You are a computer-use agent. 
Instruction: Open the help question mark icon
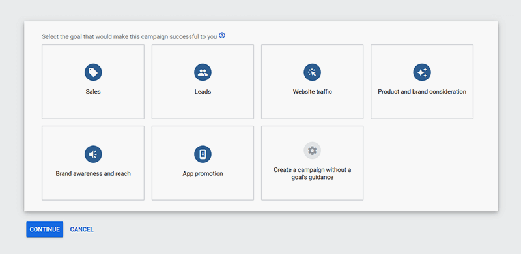coord(222,36)
